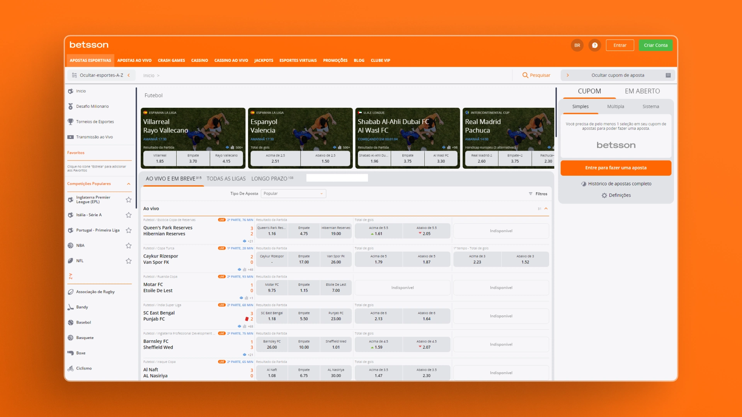Screen dimensions: 742x417
Task: Click the BR country selector icon
Action: tap(577, 45)
